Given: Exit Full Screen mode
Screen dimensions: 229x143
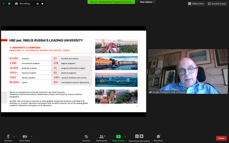Looking at the screenshot, I should click(217, 4).
